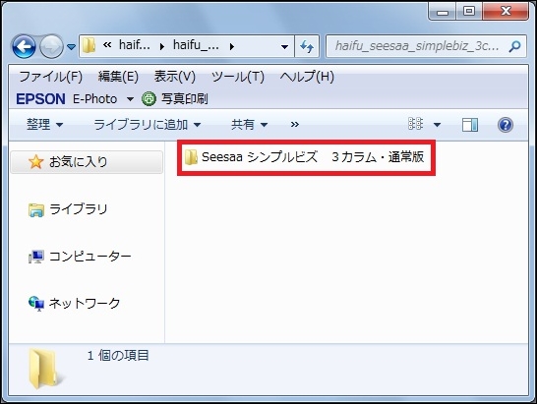Click お気に入り favorites header
This screenshot has height=404, width=537.
click(x=87, y=161)
